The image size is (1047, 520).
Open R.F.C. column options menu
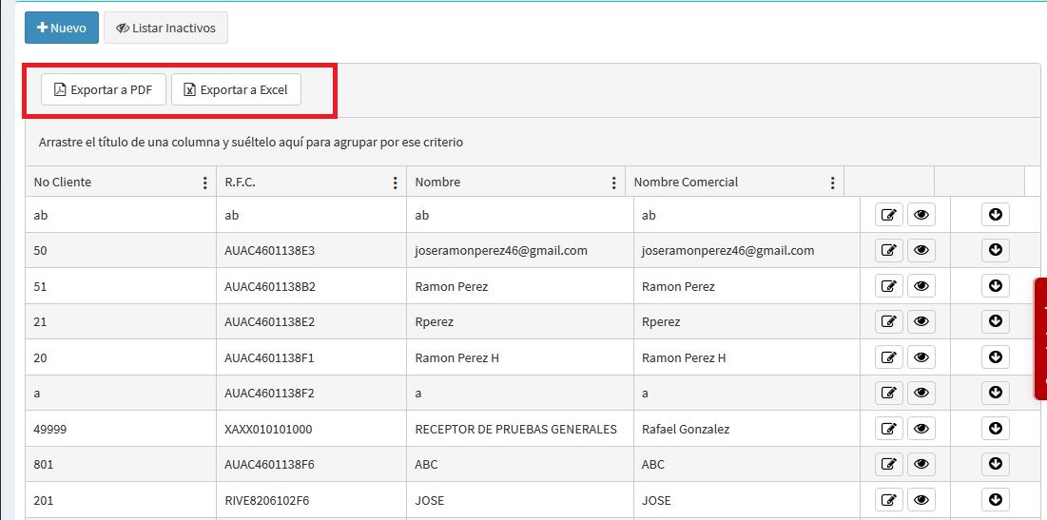click(x=395, y=183)
